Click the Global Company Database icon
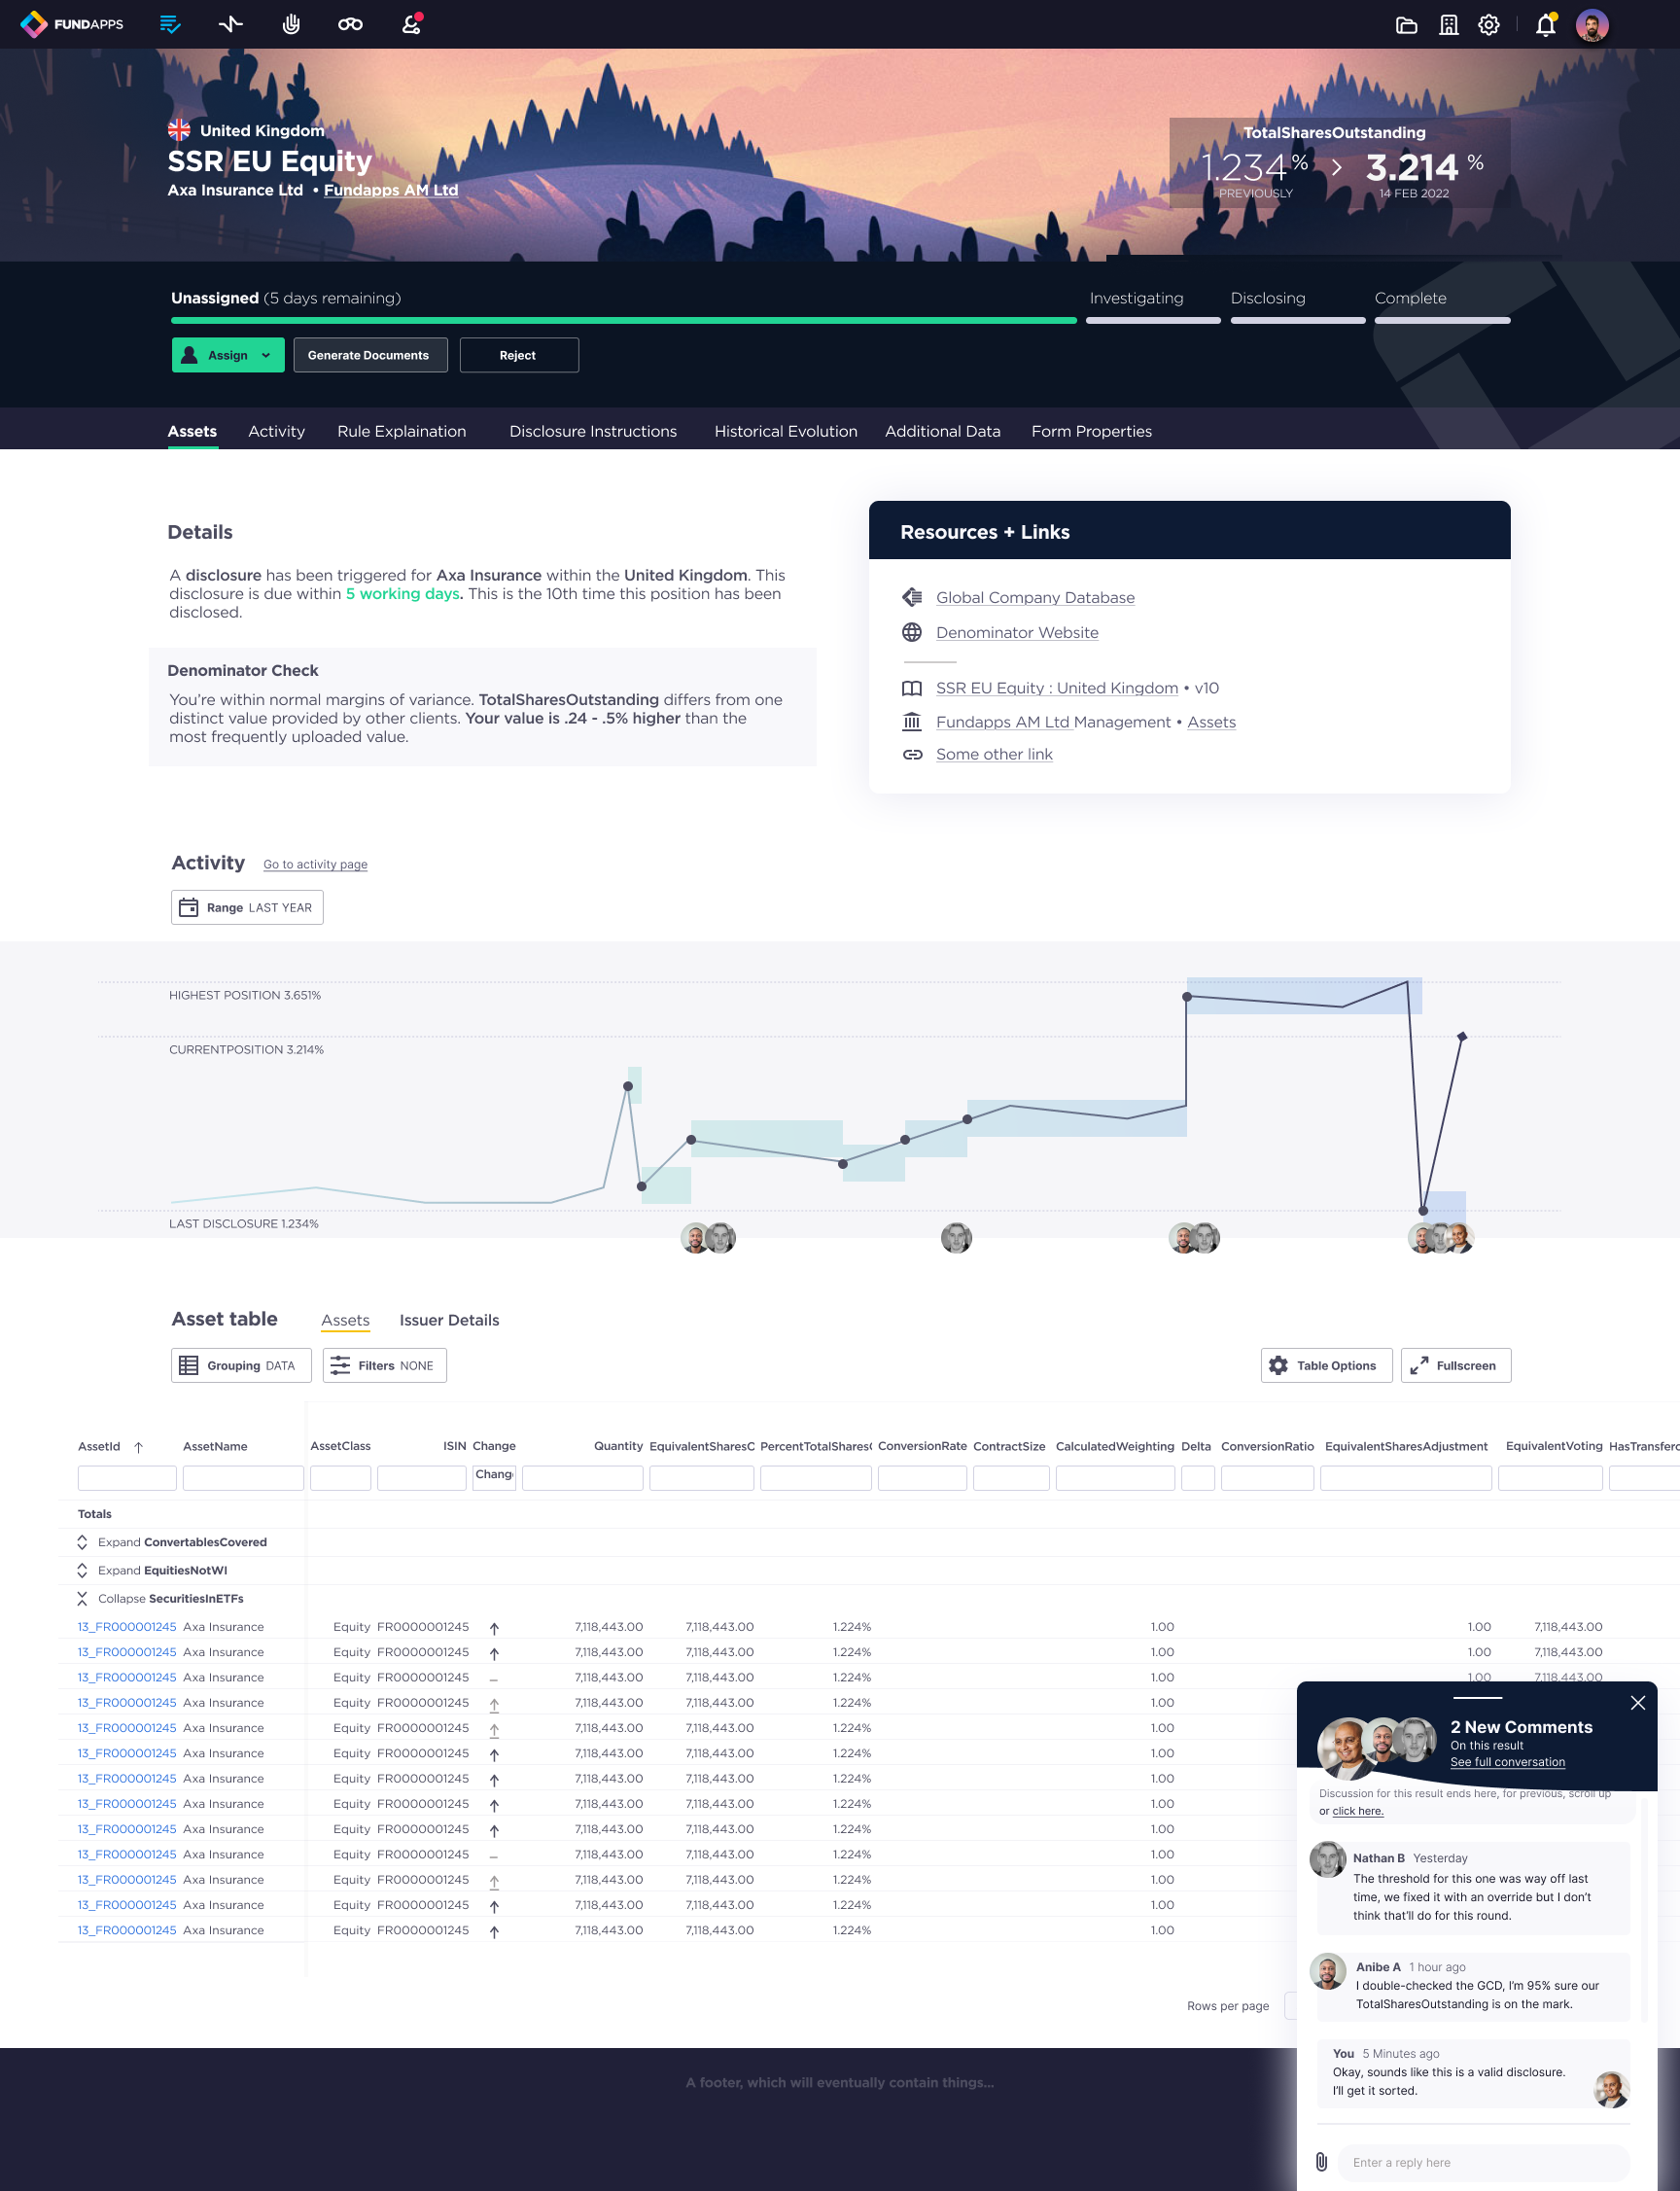Image resolution: width=1680 pixels, height=2191 pixels. coord(912,597)
